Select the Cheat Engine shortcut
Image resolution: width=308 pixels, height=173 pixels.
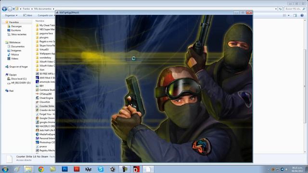click(46, 98)
